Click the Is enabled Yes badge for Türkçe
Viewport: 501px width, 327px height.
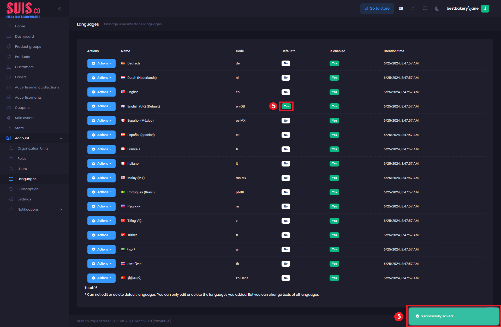[334, 235]
